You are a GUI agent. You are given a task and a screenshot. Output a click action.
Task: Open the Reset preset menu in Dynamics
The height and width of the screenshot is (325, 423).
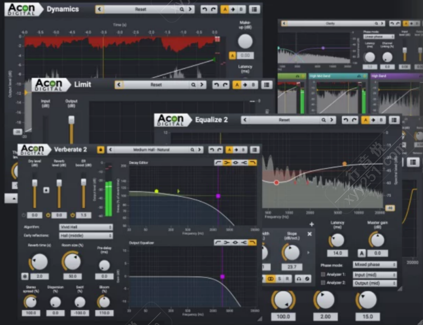point(141,10)
